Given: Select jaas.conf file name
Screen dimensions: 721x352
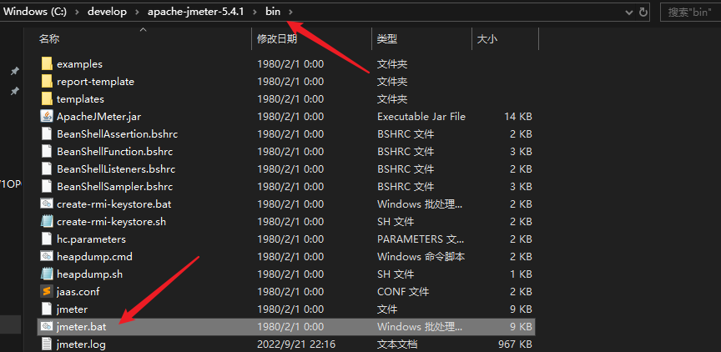Looking at the screenshot, I should (x=78, y=292).
